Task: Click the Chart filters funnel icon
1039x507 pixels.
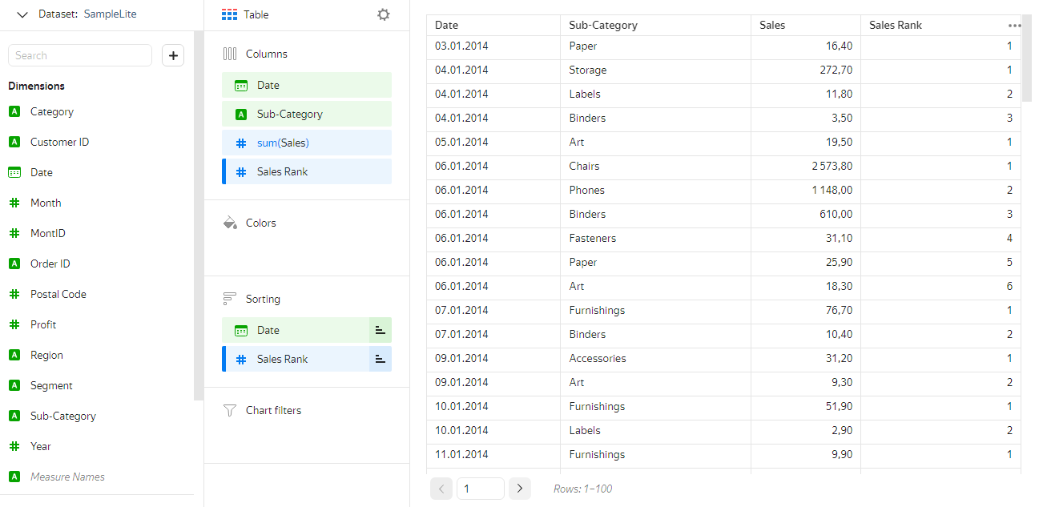Action: click(230, 410)
